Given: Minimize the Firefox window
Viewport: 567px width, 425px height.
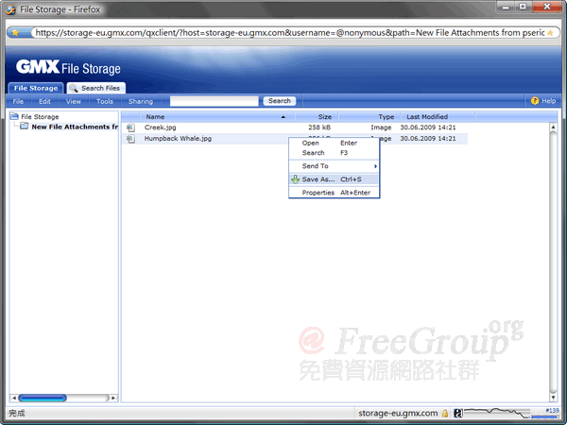Looking at the screenshot, I should coord(506,7).
